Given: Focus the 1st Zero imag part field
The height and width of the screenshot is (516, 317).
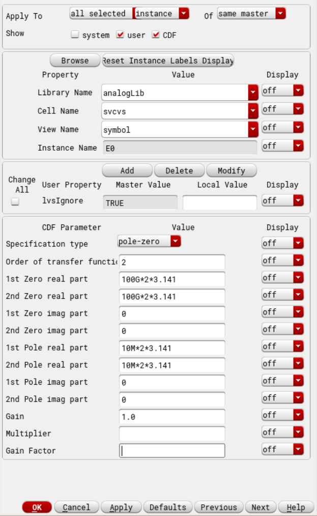Looking at the screenshot, I should [x=172, y=313].
